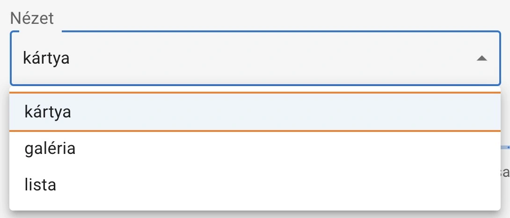This screenshot has height=218, width=510.
Task: Click the Nézet combo box field
Action: click(234, 58)
